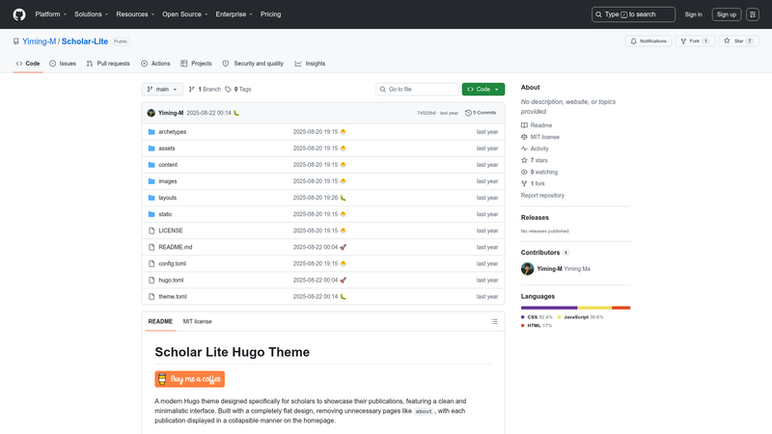Open the hugo.toml file name
Viewport: 772px width, 434px height.
click(171, 280)
